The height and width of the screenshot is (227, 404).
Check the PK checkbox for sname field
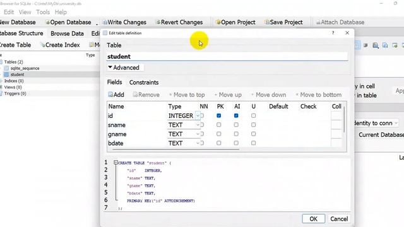click(x=219, y=125)
